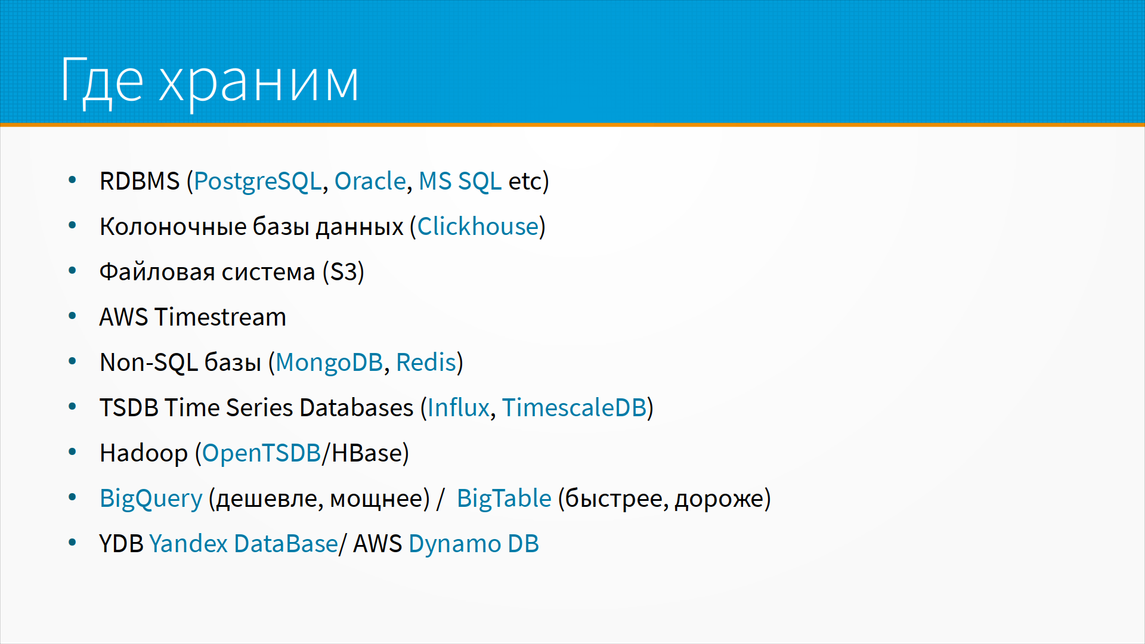Follow the MS SQL link
Screen dimensions: 1145x644
pyautogui.click(x=460, y=181)
